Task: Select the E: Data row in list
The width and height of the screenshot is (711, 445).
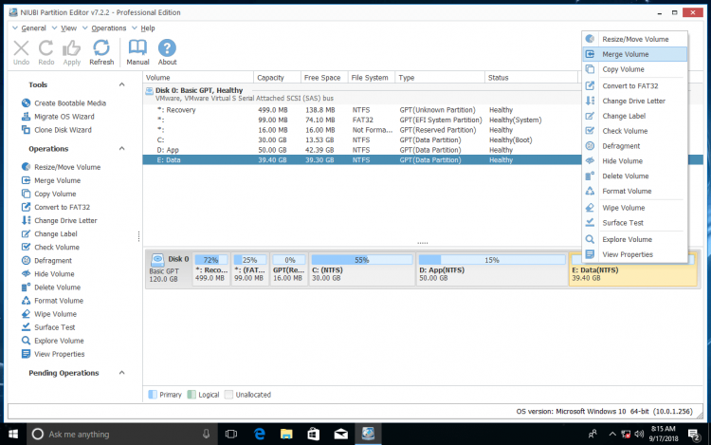Action: tap(363, 159)
